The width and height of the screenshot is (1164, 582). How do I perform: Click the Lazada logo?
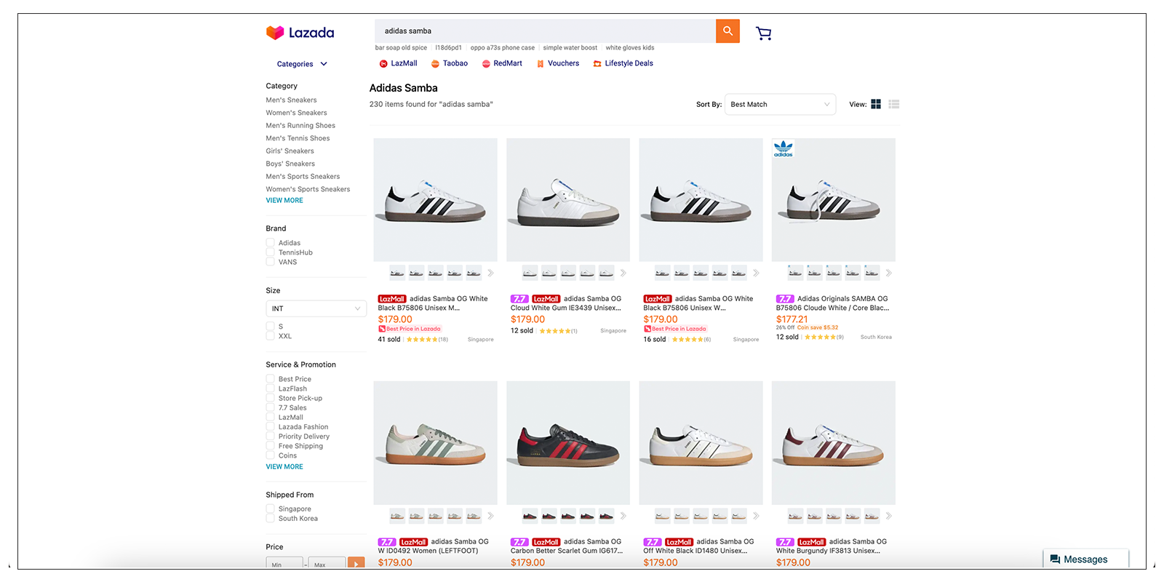(300, 33)
